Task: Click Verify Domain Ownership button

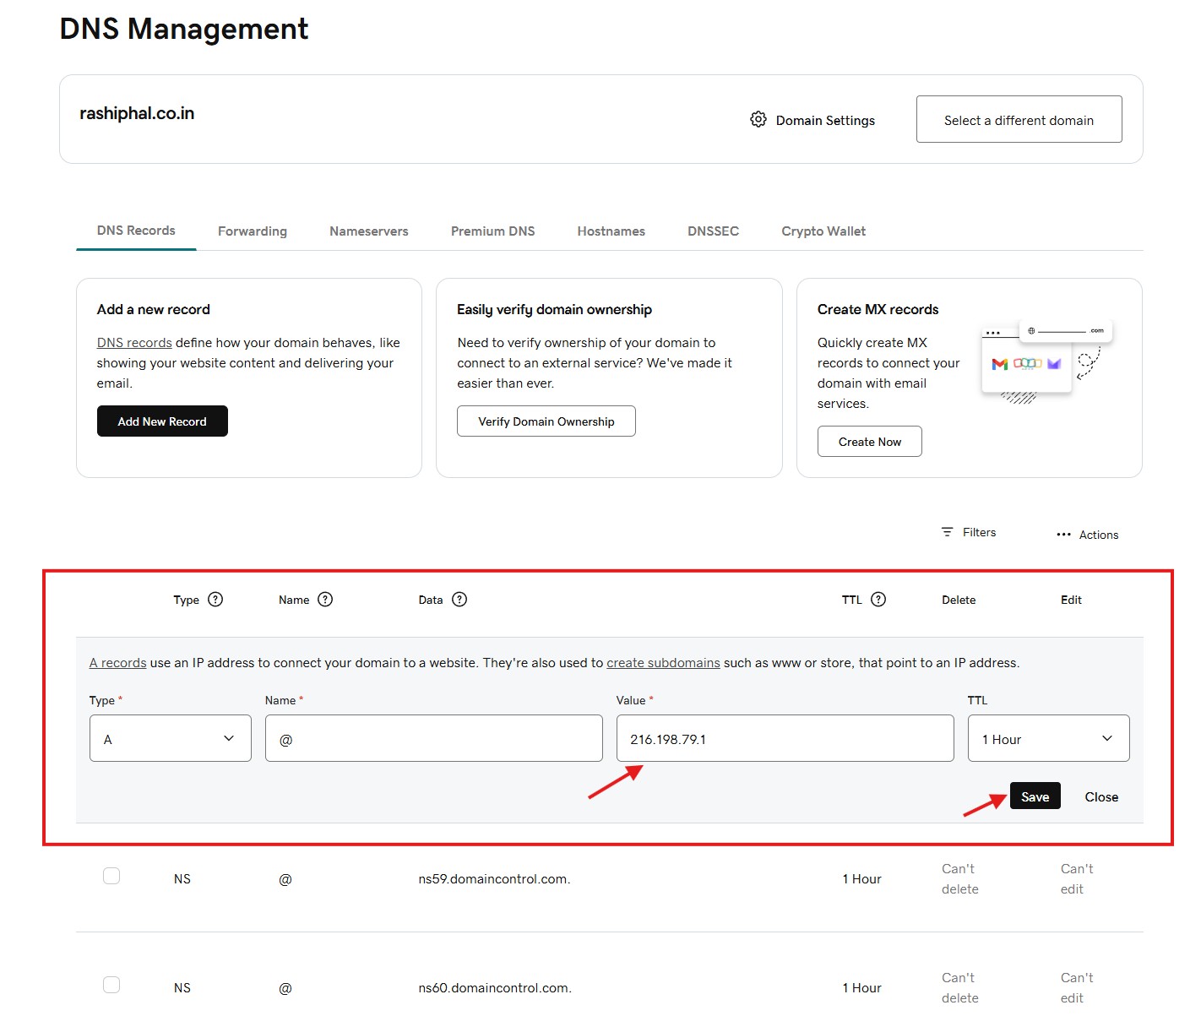Action: coord(546,421)
